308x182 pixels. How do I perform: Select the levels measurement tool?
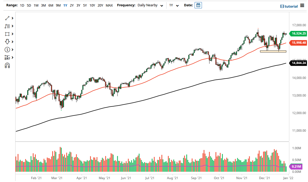[x=7, y=57]
